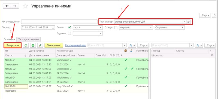Select row № ЦБ-28
Viewport: 218px width, 99px height.
coord(76,89)
